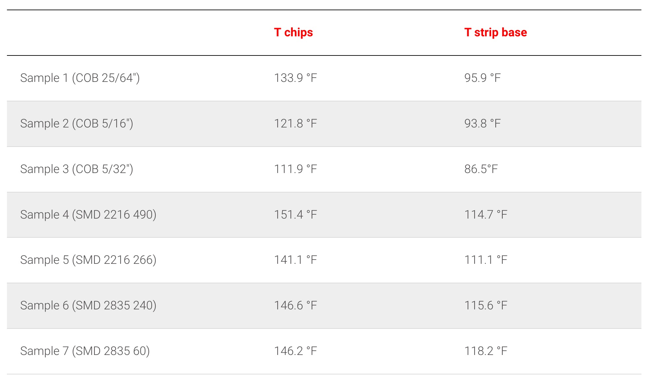This screenshot has width=649, height=385.
Task: Select the Sample 4 (SMD 2216 490) label
Action: tap(88, 215)
